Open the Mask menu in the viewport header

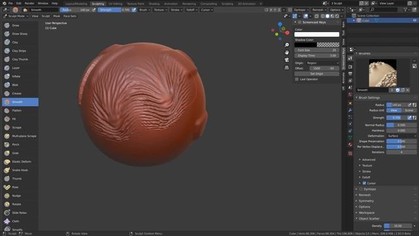[x=56, y=16]
